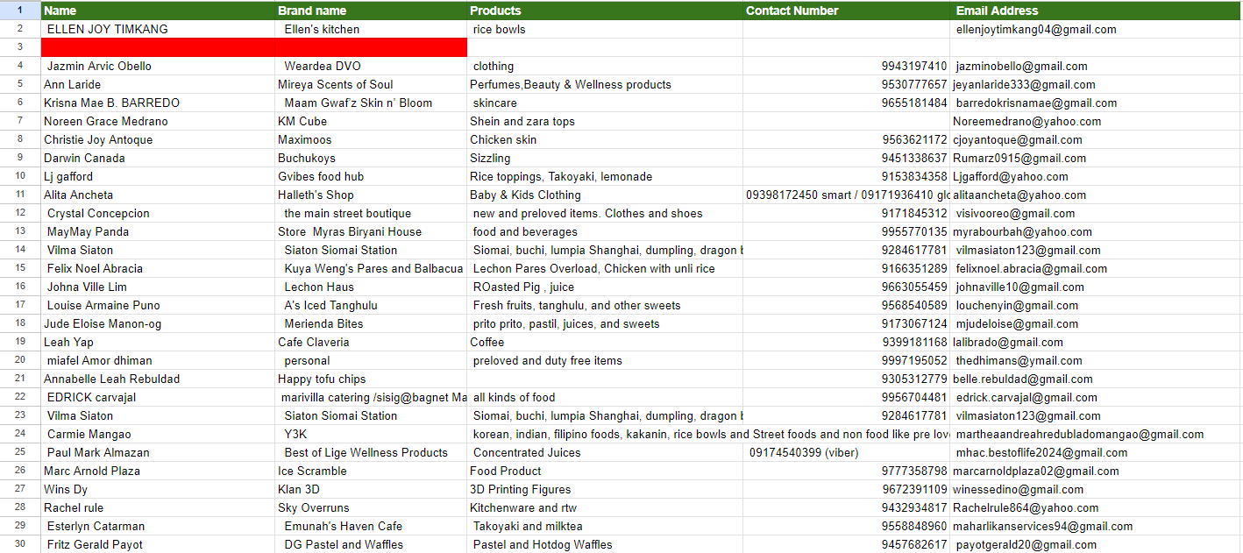Select name Darwin Canada

(x=158, y=158)
